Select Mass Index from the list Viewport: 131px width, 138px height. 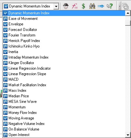point(64,90)
